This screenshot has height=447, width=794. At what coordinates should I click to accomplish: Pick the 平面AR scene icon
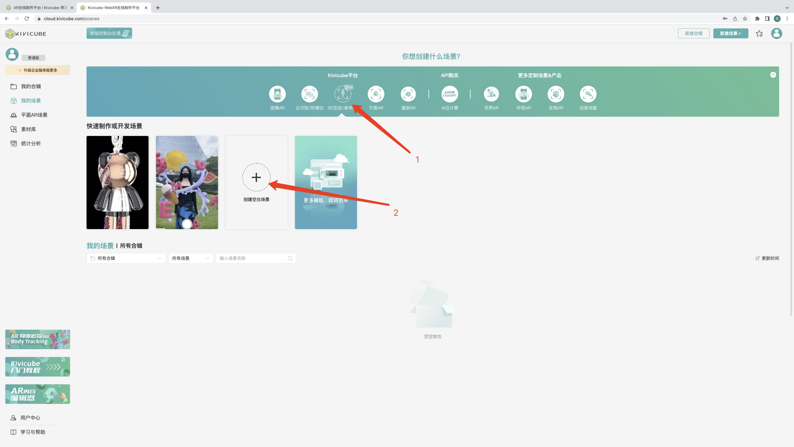(376, 95)
